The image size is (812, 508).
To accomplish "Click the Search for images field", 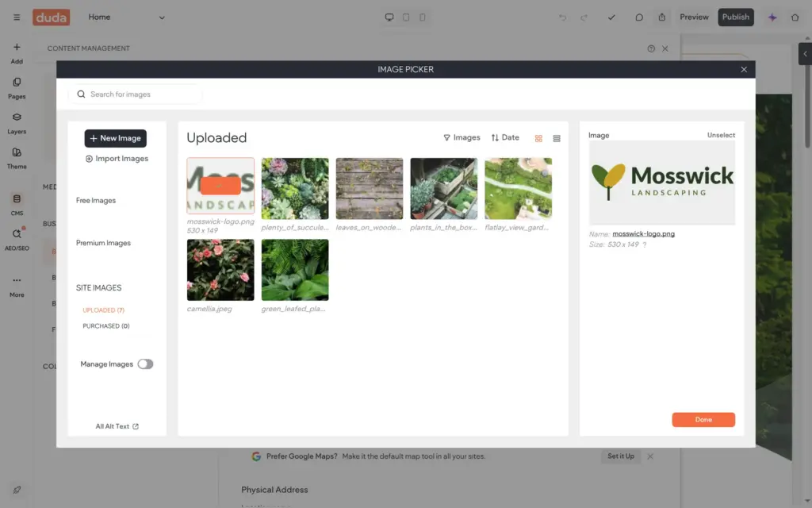I will [135, 94].
